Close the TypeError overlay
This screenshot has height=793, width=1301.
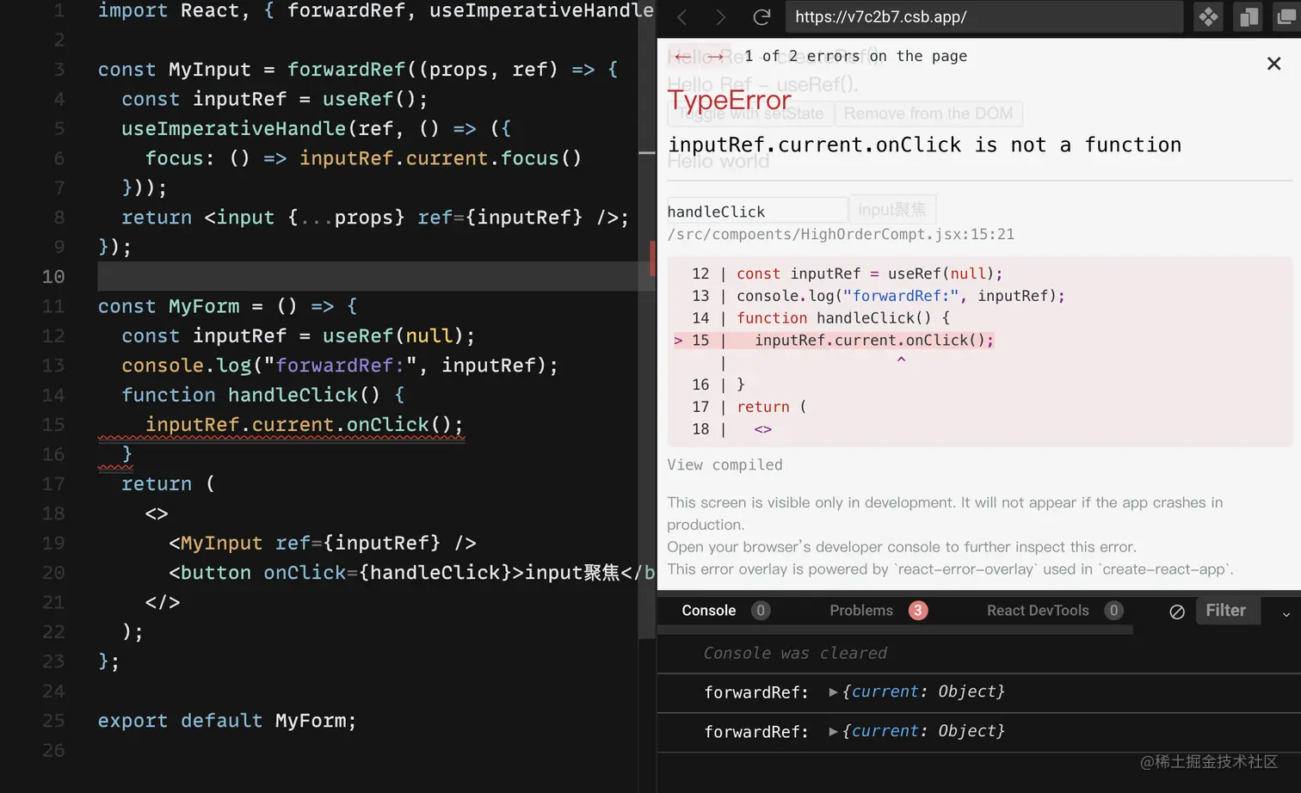coord(1274,64)
